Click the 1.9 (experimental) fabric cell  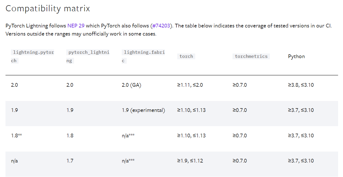pyautogui.click(x=143, y=110)
